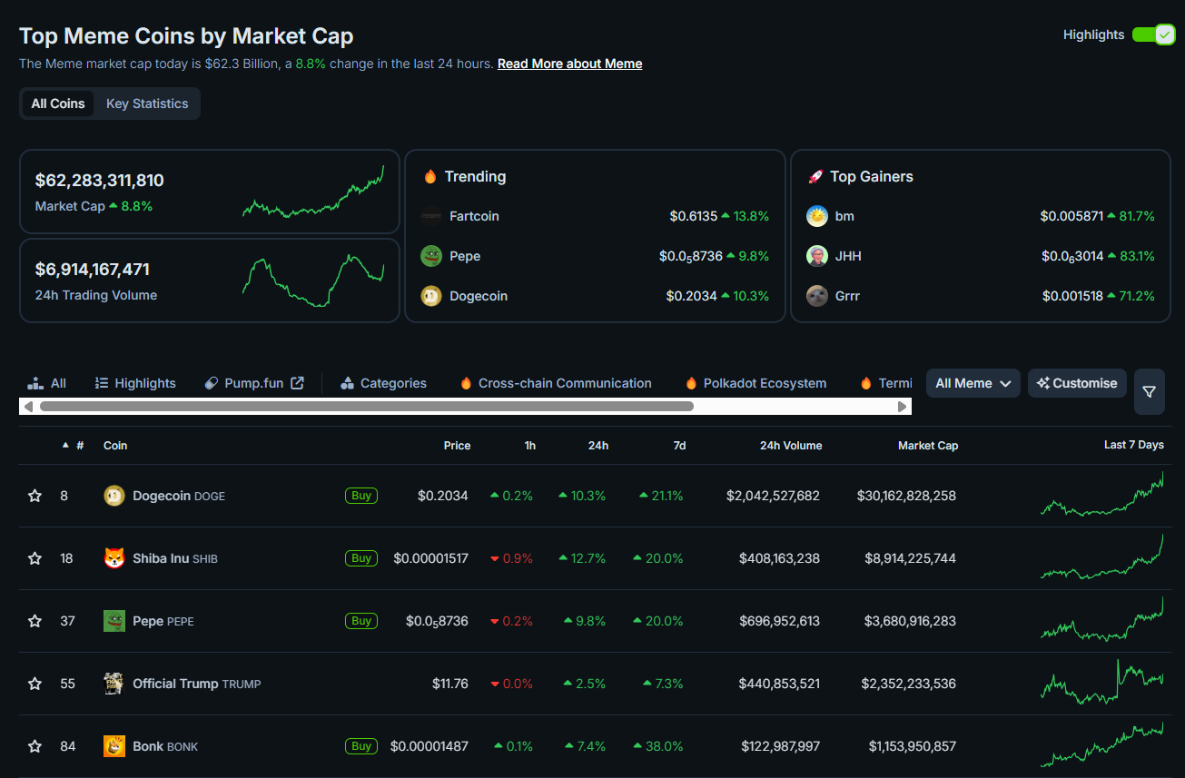This screenshot has height=778, width=1185.
Task: Open Read More about Meme link
Action: coord(569,64)
